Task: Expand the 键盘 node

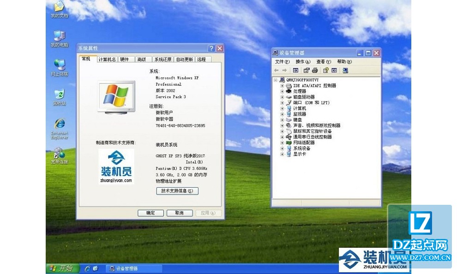Action: click(x=282, y=119)
